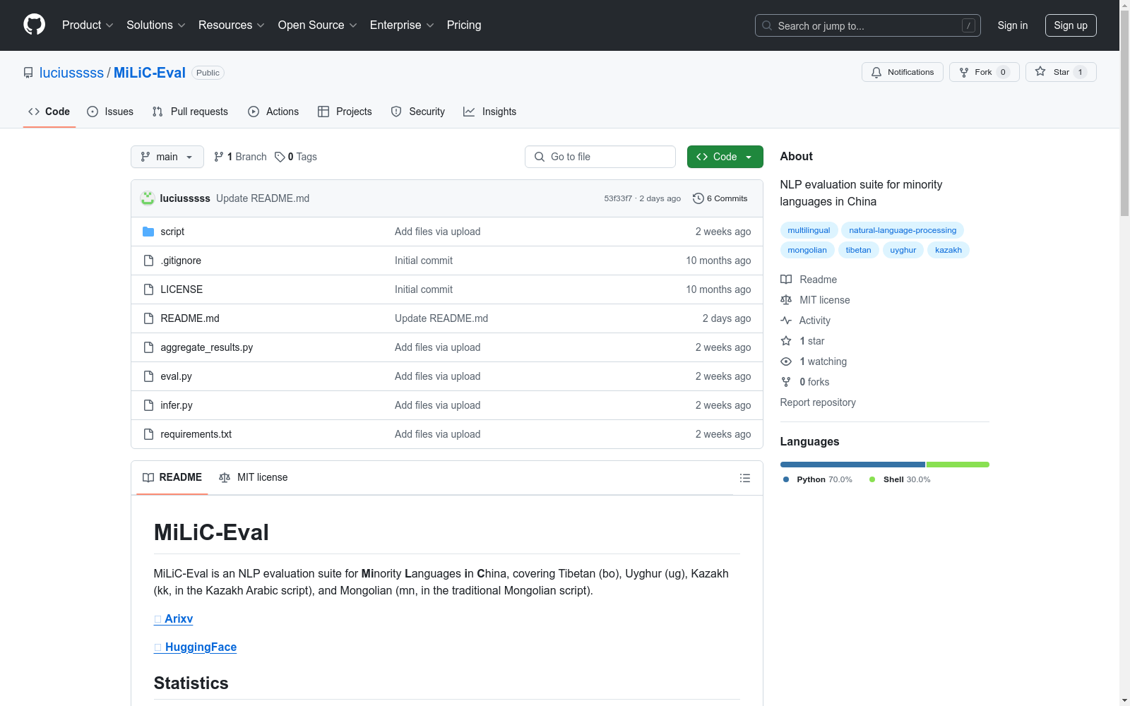Image resolution: width=1130 pixels, height=706 pixels.
Task: Click the Notifications bell button
Action: click(x=902, y=72)
